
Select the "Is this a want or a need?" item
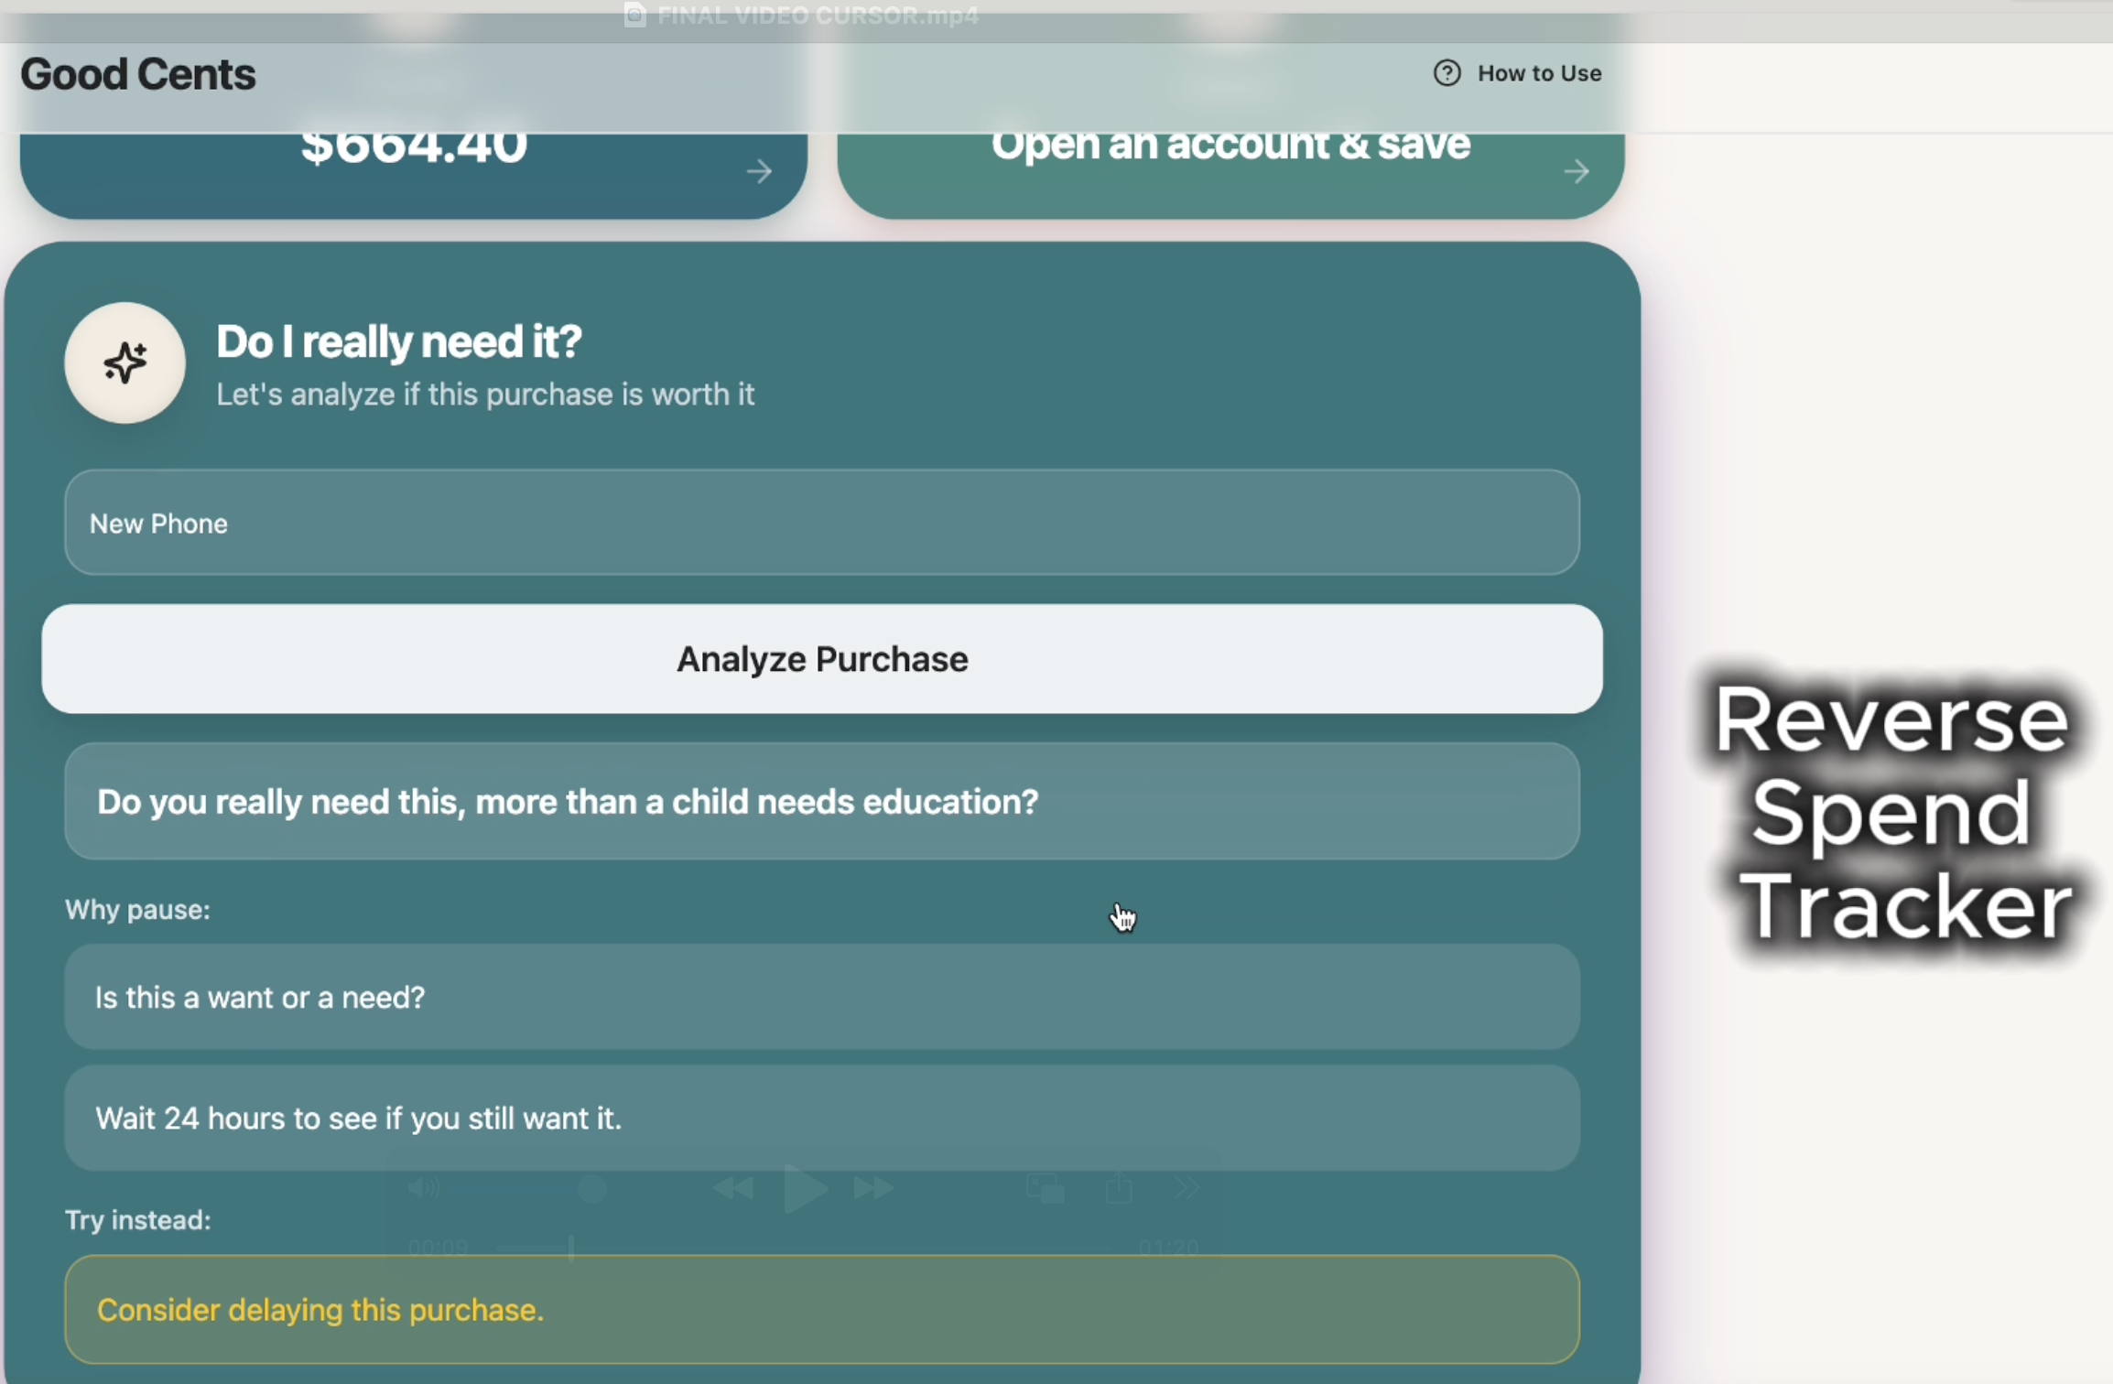coord(821,997)
